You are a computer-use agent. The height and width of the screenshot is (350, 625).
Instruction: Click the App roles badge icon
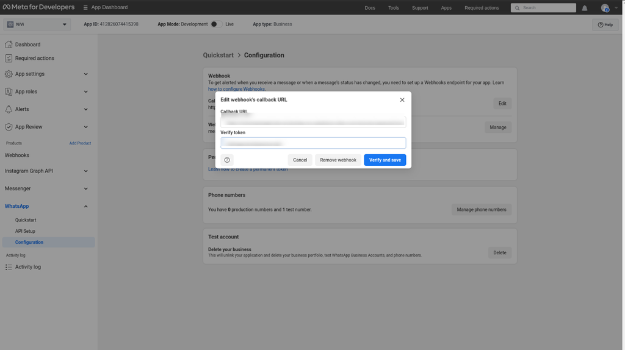[9, 91]
